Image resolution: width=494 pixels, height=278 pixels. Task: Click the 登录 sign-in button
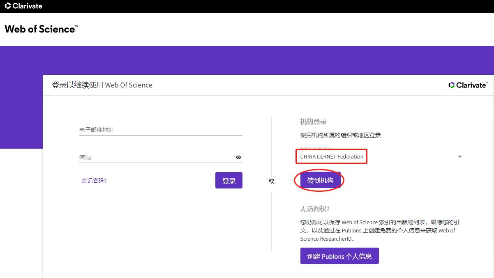229,180
